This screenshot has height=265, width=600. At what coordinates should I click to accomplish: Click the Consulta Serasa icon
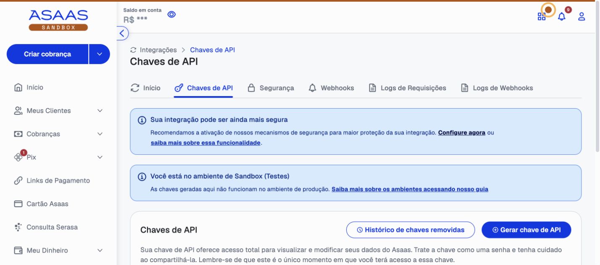click(18, 227)
